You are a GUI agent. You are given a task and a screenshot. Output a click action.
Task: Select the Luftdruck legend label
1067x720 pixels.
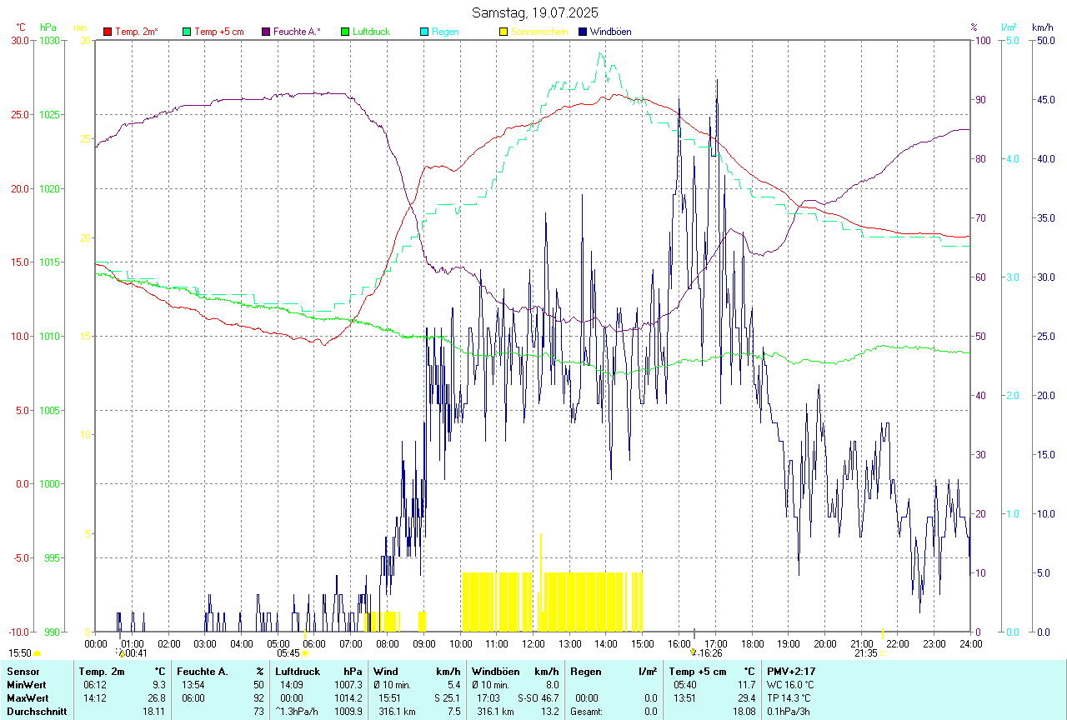370,32
